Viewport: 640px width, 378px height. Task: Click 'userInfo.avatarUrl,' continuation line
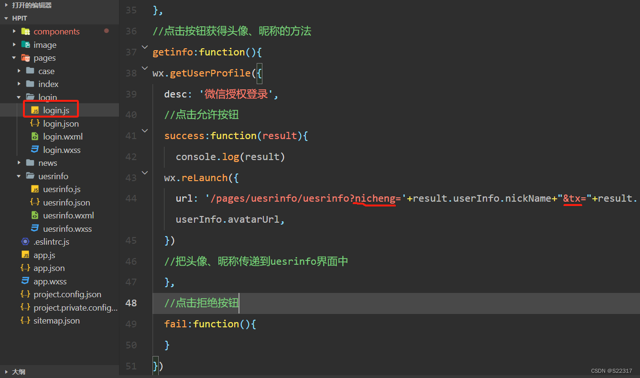(x=230, y=219)
